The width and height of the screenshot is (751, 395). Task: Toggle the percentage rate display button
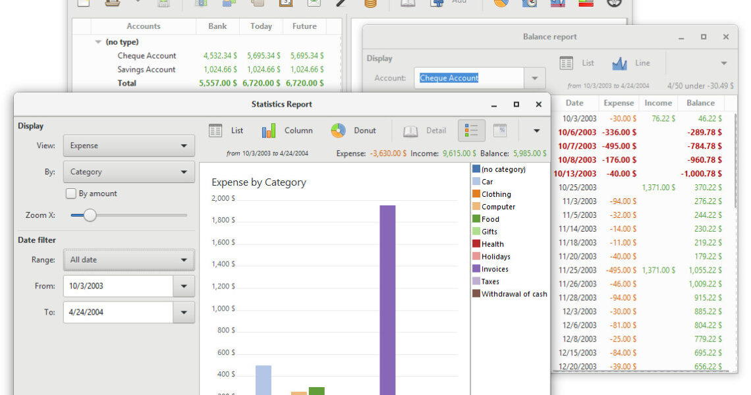click(x=500, y=130)
